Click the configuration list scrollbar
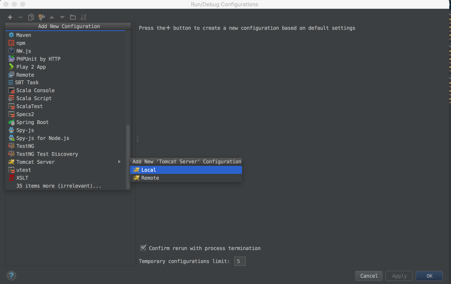 pos(128,156)
